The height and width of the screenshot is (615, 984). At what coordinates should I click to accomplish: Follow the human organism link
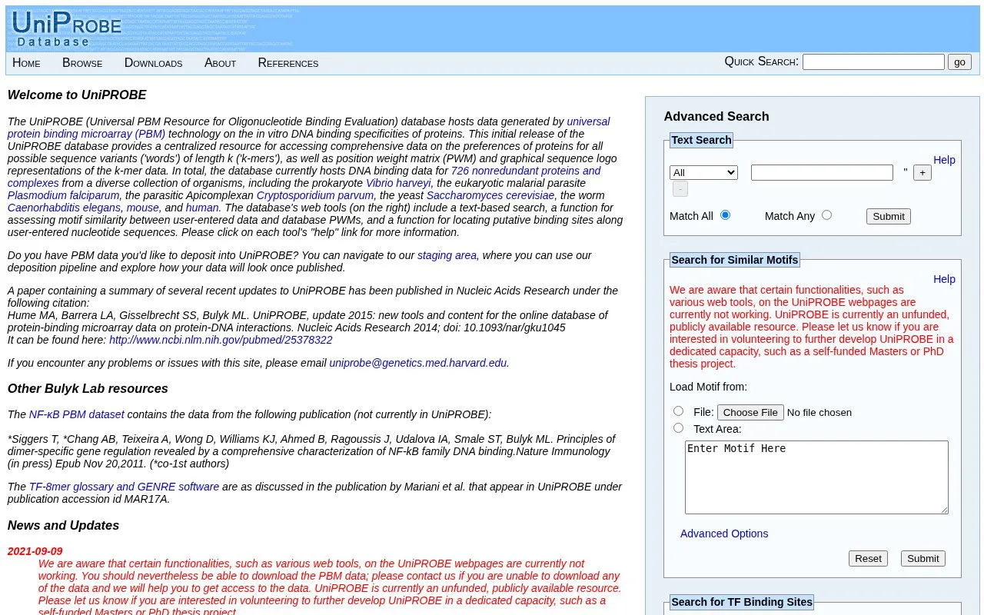[x=202, y=208]
